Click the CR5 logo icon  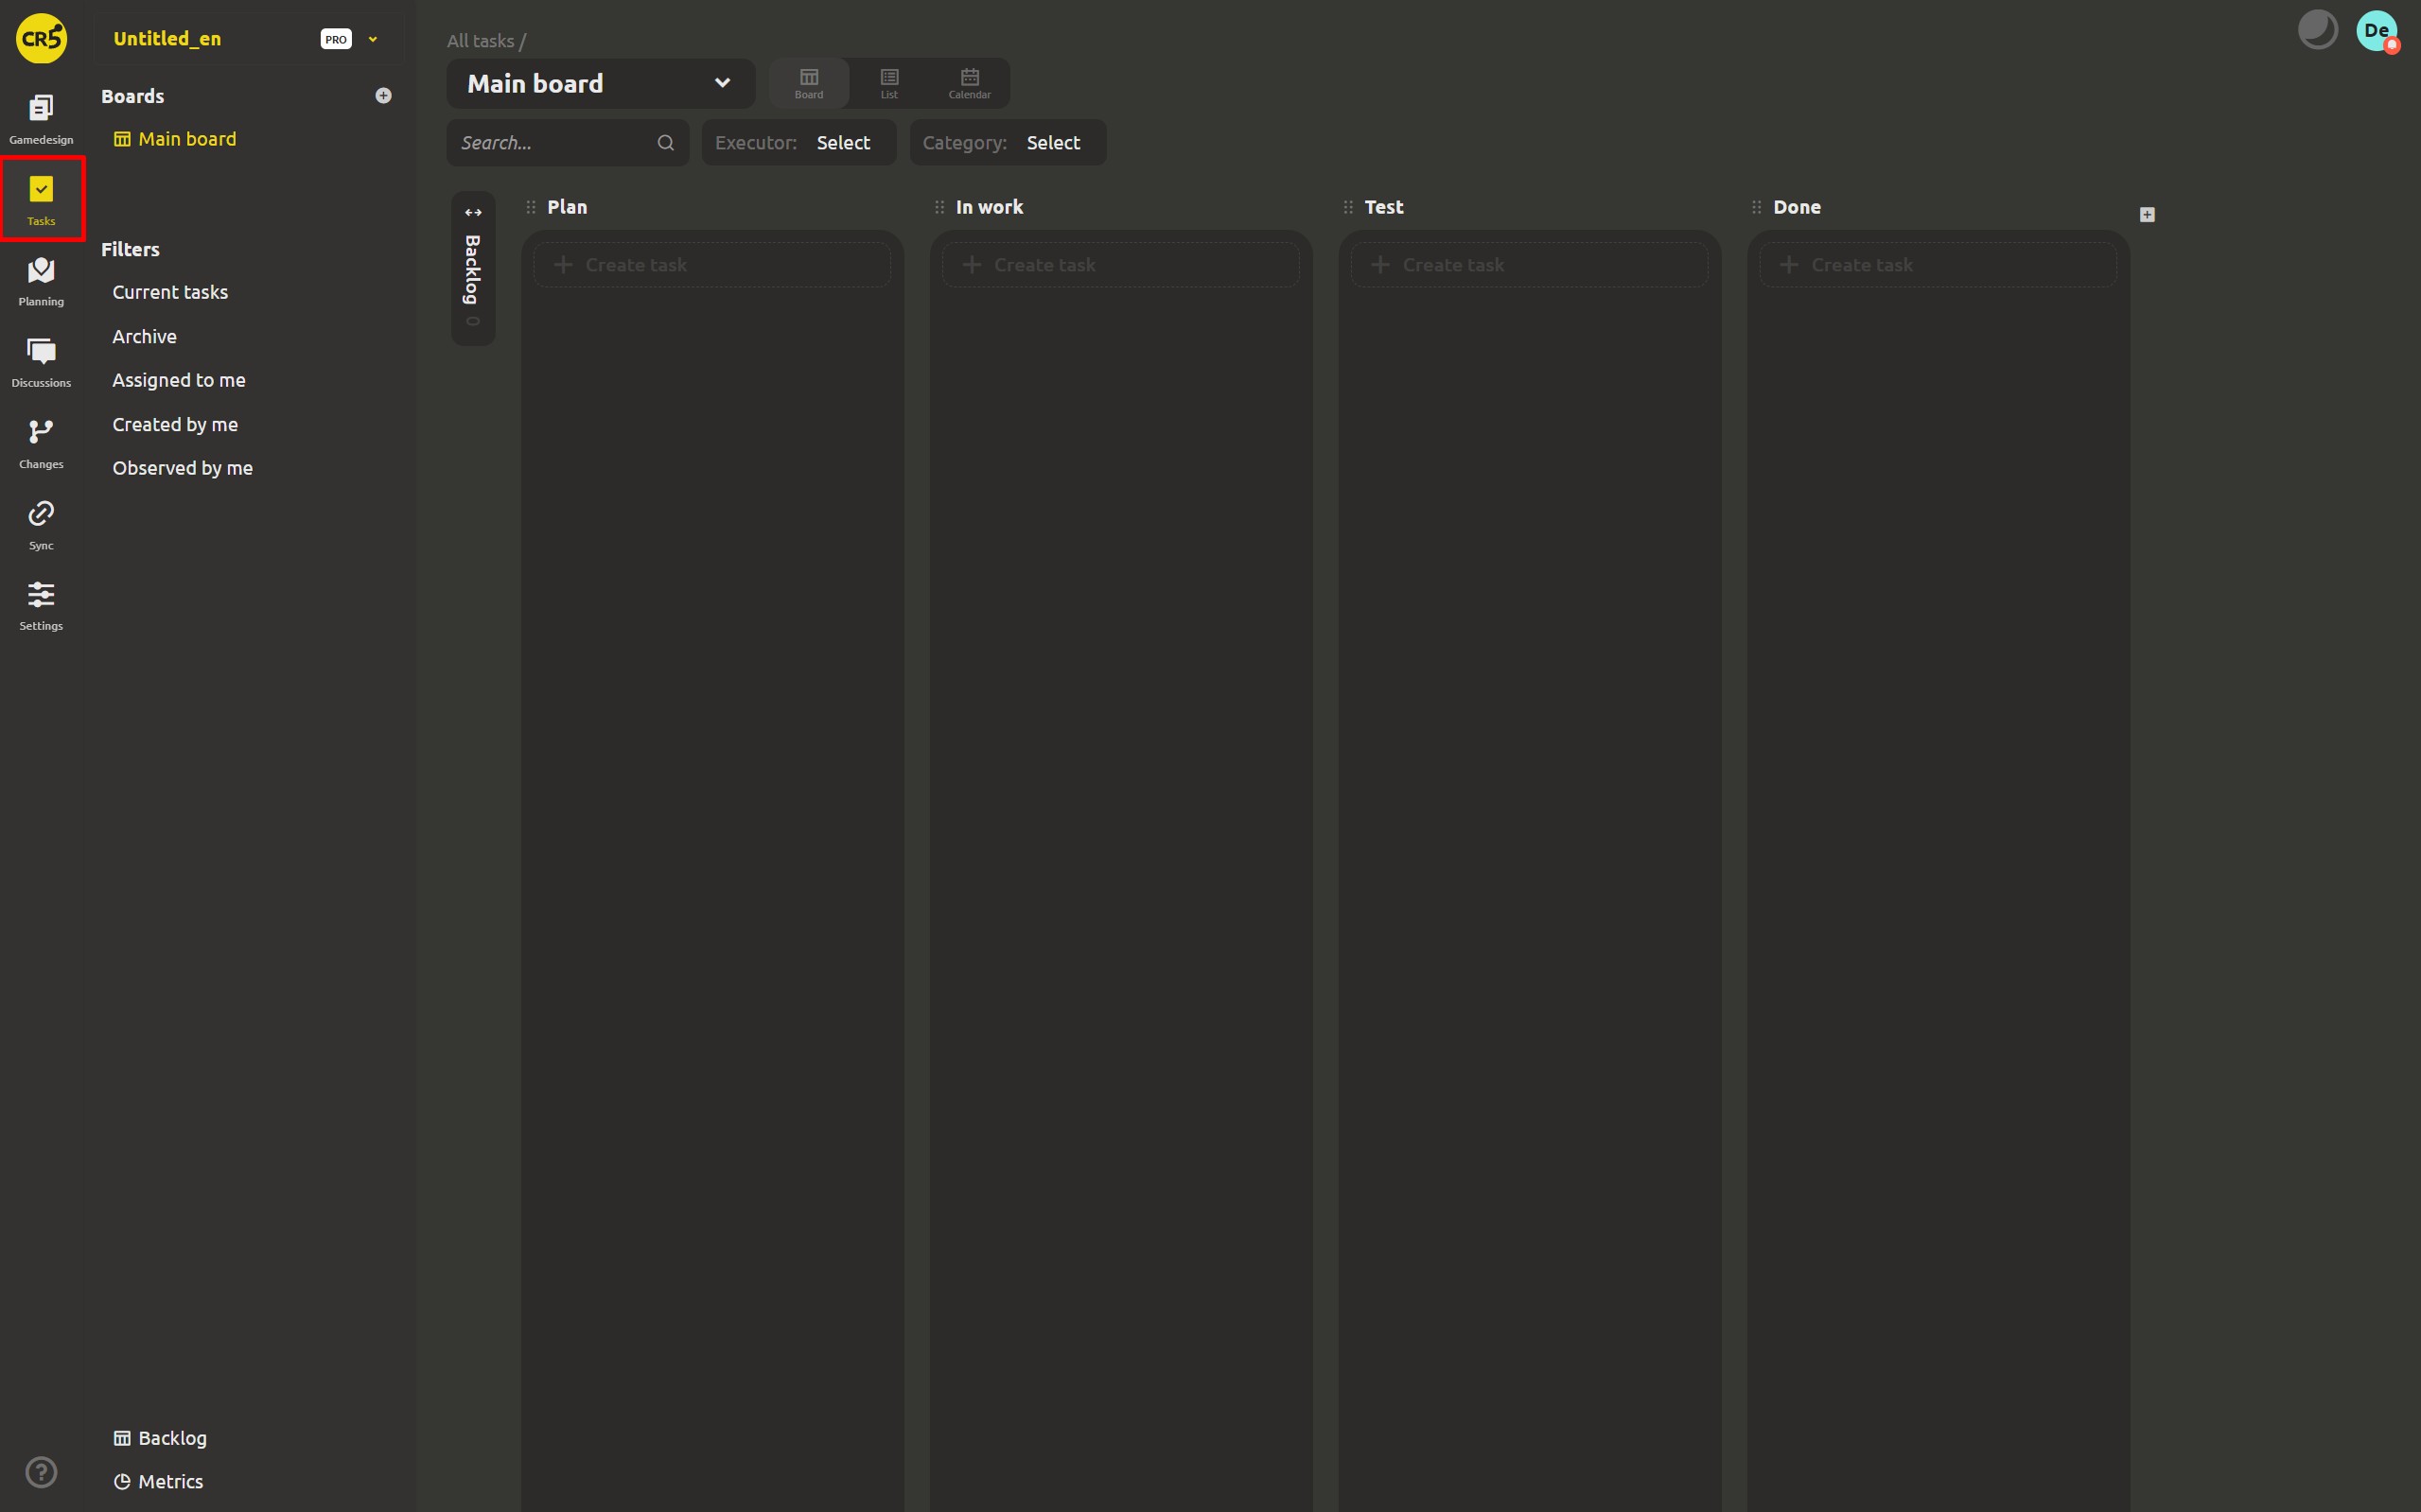[41, 39]
